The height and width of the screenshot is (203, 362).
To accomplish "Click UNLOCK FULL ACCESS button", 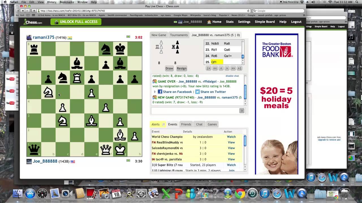I will 76,22.
